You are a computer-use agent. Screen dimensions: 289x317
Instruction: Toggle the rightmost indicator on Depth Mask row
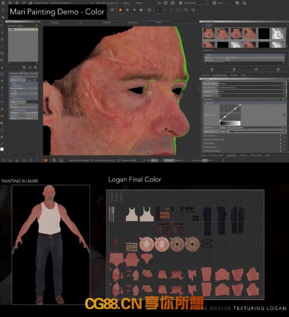(x=285, y=143)
